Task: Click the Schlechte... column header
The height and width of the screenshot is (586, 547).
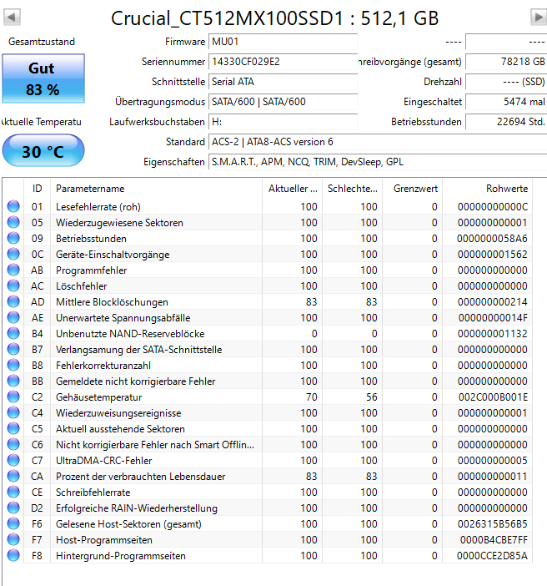Action: click(353, 189)
